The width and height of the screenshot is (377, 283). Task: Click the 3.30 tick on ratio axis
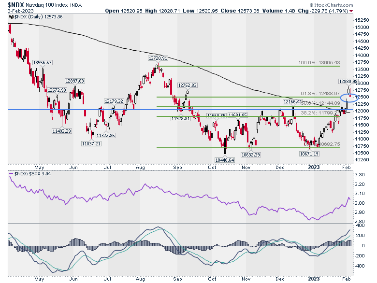pos(360,175)
